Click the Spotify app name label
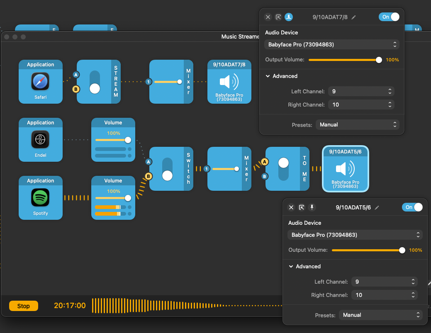Viewport: 431px width, 333px height. click(x=40, y=213)
